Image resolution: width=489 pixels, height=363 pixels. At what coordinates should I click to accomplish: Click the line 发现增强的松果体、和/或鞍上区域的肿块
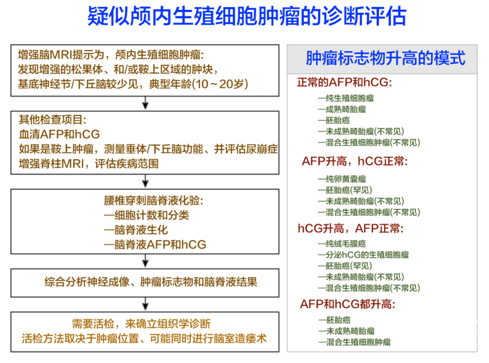pyautogui.click(x=118, y=69)
